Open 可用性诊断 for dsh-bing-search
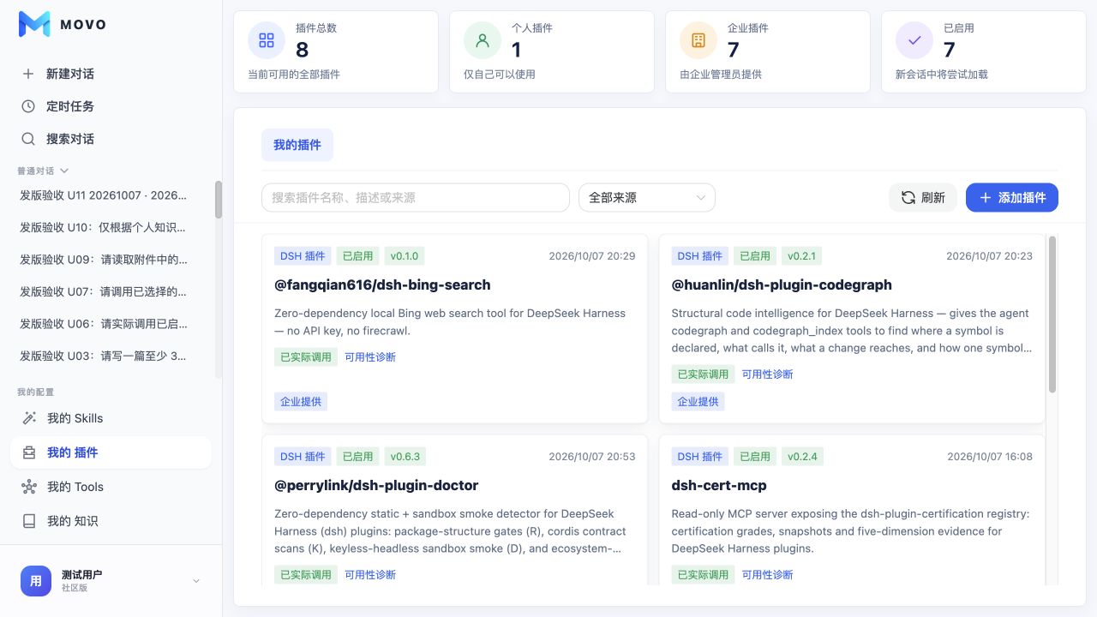This screenshot has height=617, width=1097. (370, 357)
